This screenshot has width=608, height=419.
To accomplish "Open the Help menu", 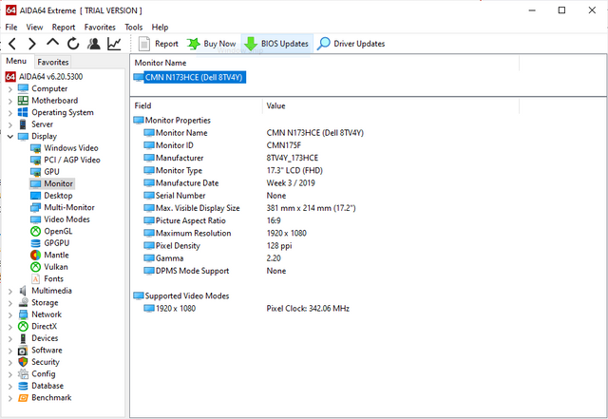I will coord(160,28).
